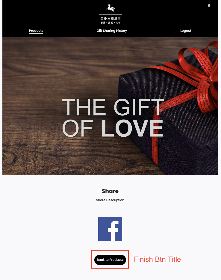This screenshot has height=280, width=221.
Task: Click the Share Description text
Action: 110,200
